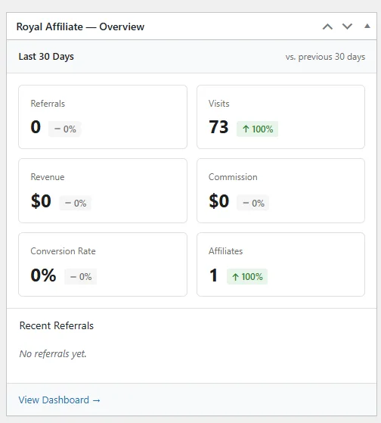Click the Referrals value 0
Screen dimensions: 381x423
[36, 127]
